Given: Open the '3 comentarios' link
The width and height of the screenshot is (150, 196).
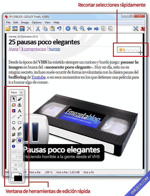Looking at the screenshot, I should tap(33, 49).
